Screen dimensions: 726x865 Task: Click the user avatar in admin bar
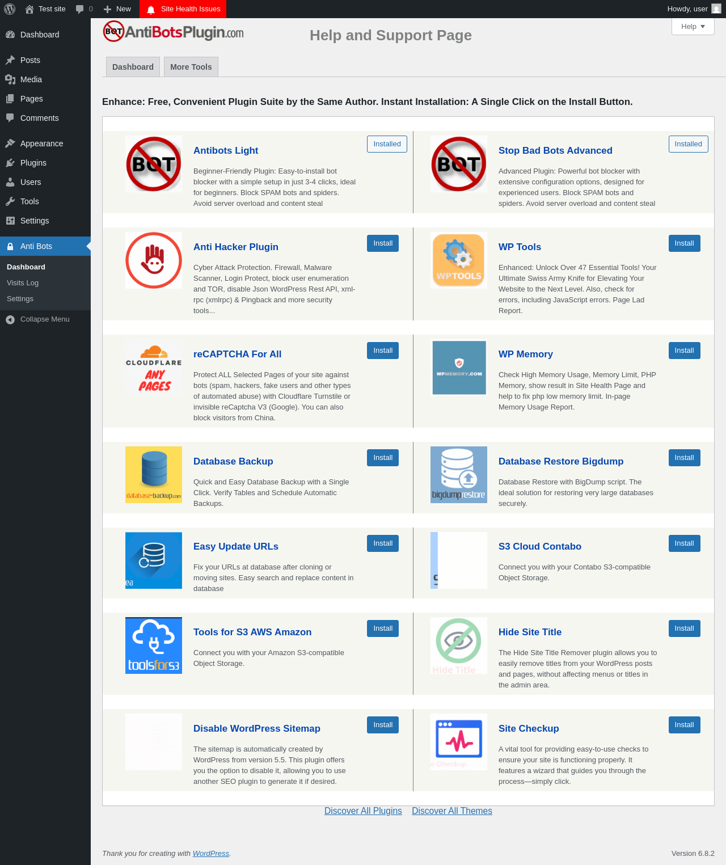pos(716,9)
